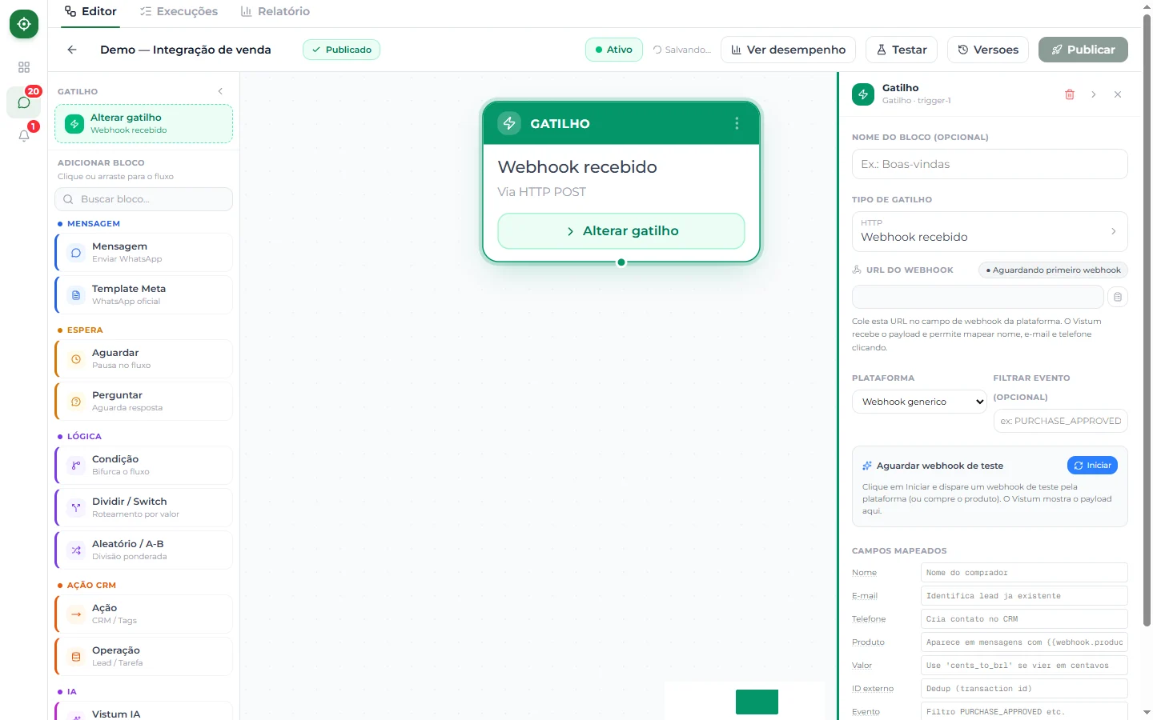Add a Dividir / Switch block

(144, 507)
